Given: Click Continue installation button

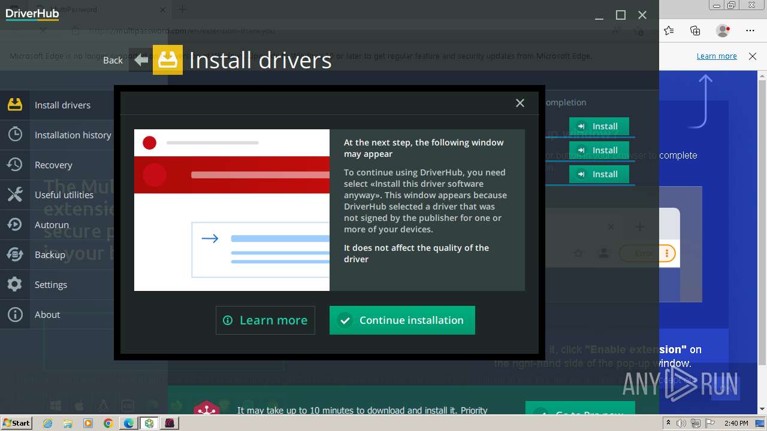Looking at the screenshot, I should 402,320.
